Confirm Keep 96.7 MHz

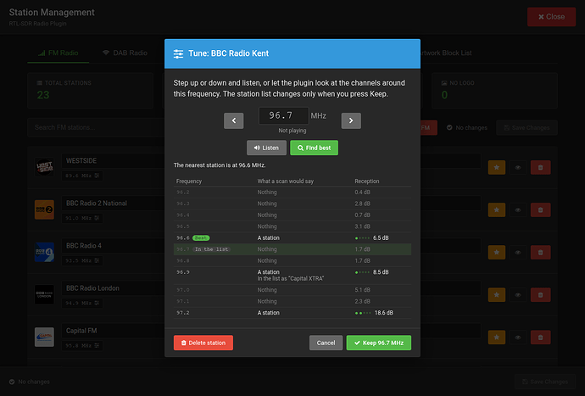(379, 343)
